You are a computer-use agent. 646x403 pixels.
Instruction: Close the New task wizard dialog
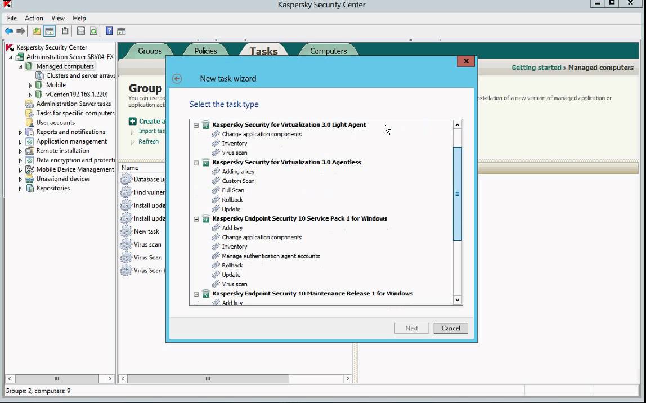coord(466,61)
